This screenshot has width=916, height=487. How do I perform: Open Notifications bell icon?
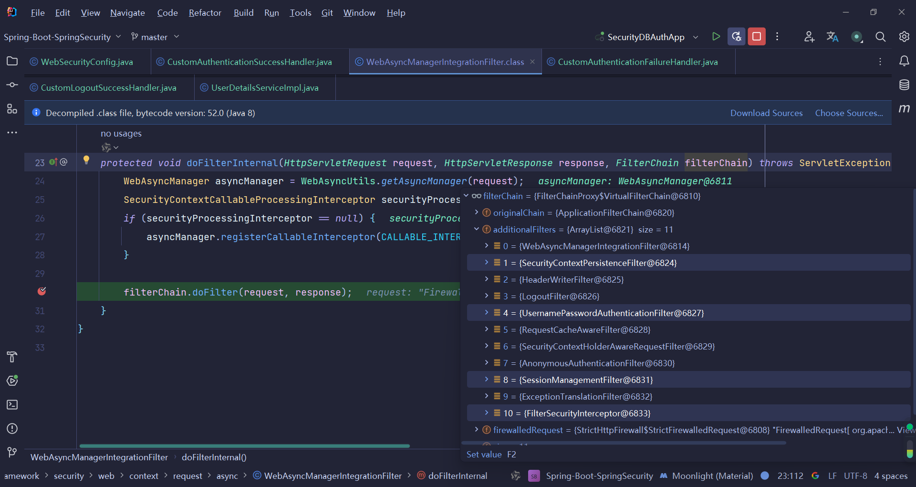[904, 61]
